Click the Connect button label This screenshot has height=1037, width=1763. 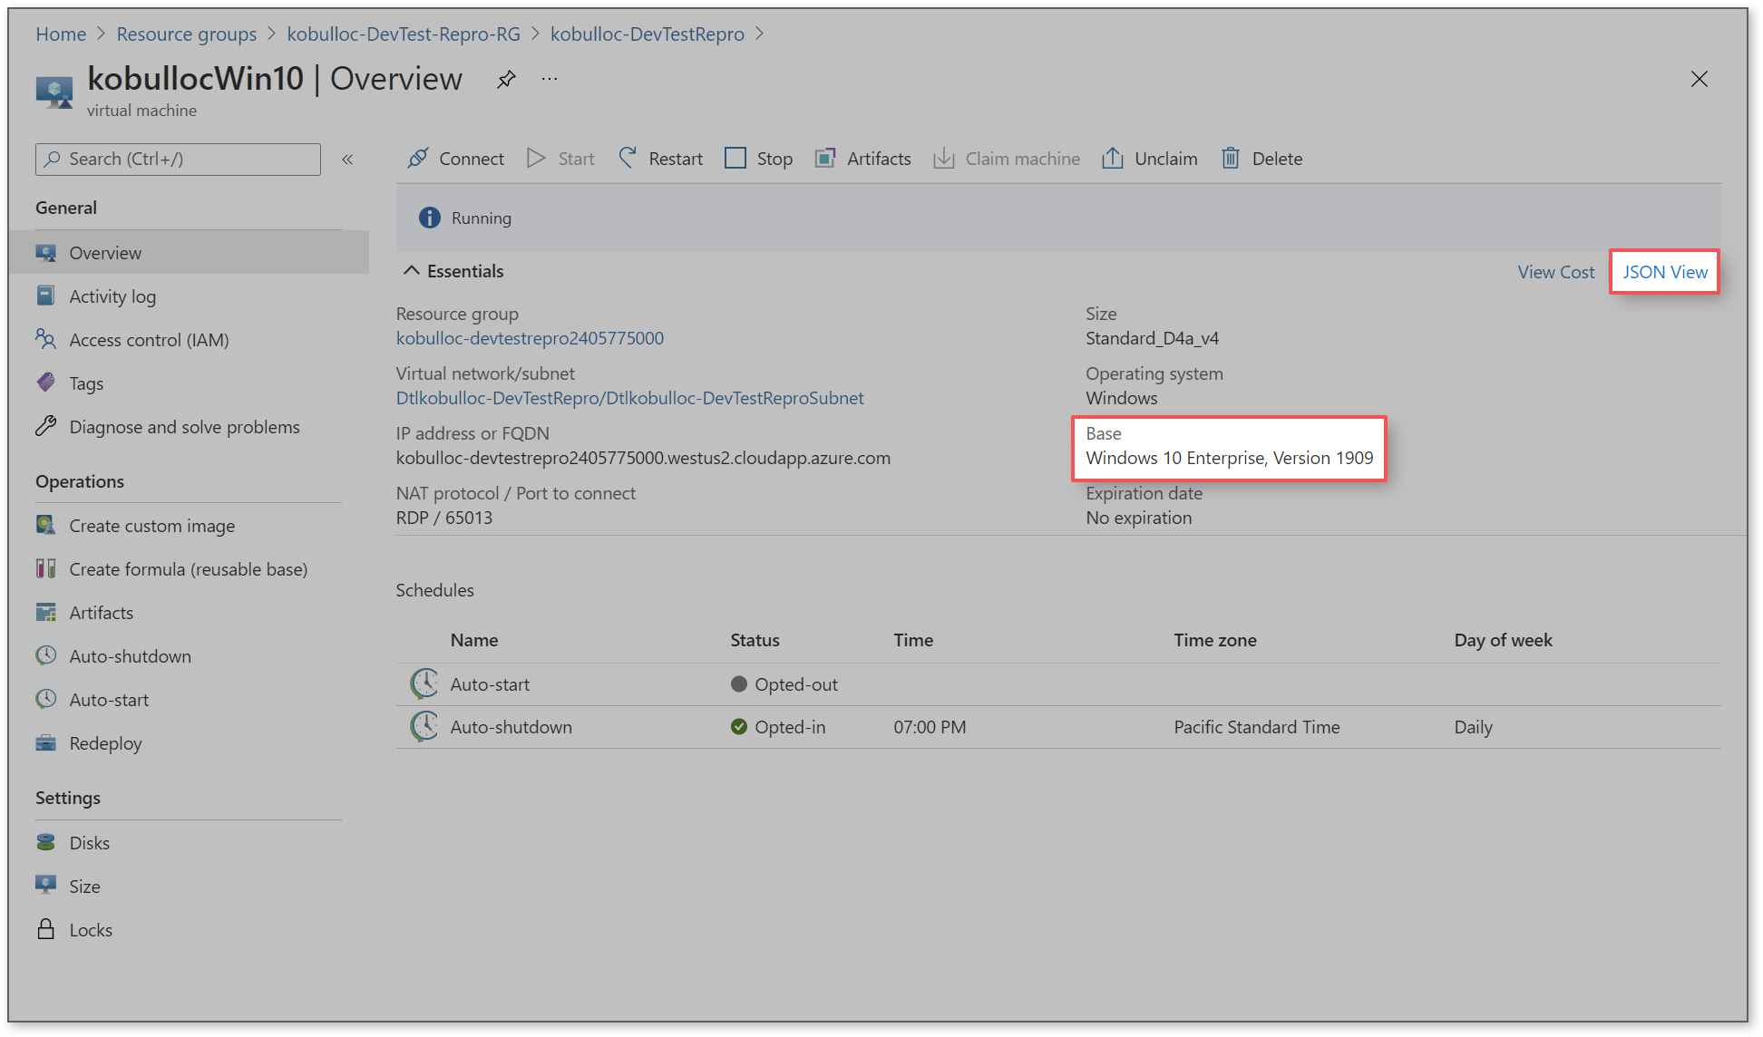(472, 159)
